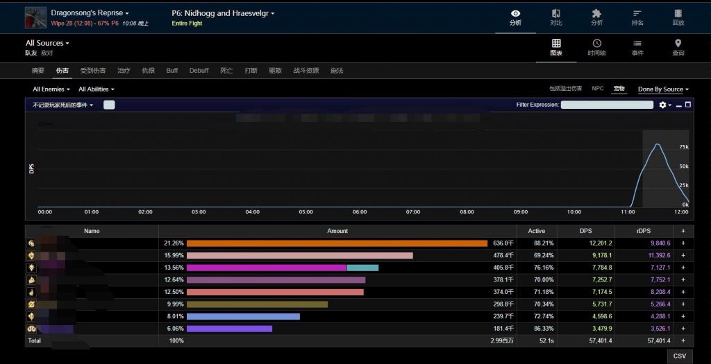
Task: Click the orange top damage bar
Action: tap(337, 243)
